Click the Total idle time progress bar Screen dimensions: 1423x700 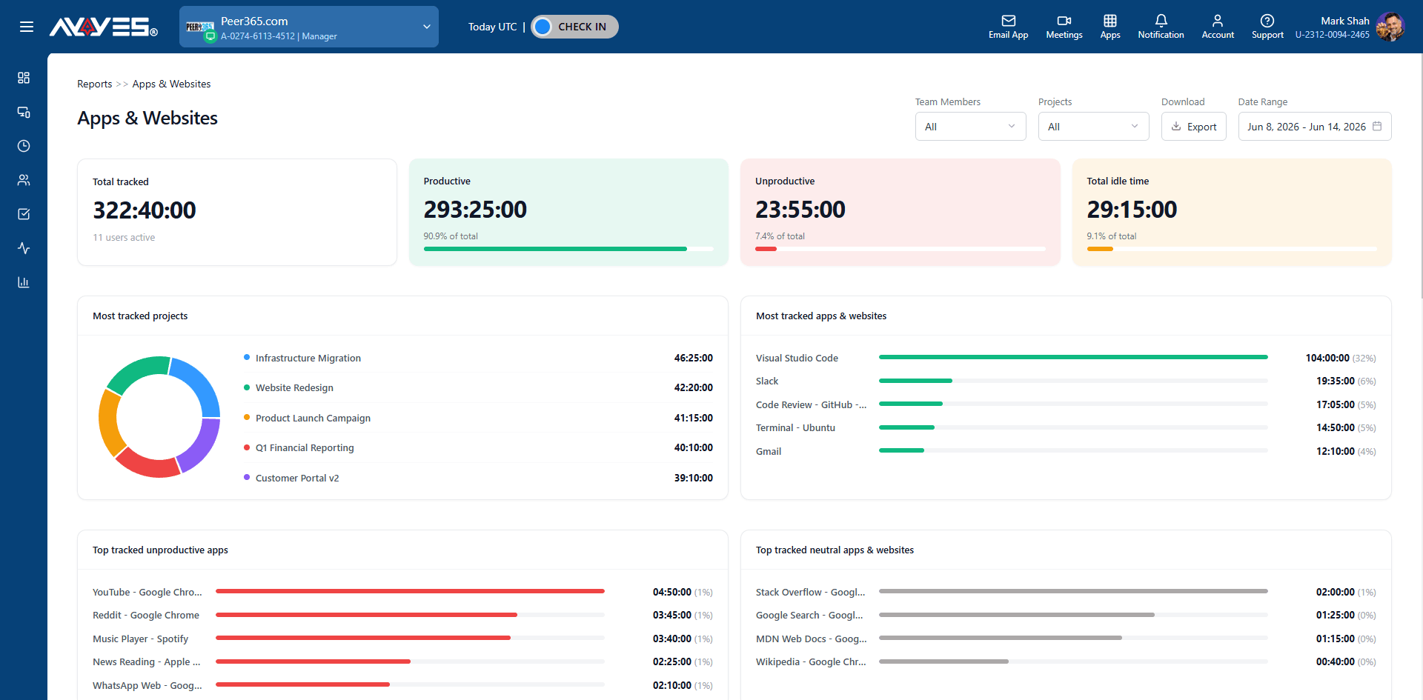pos(1232,249)
